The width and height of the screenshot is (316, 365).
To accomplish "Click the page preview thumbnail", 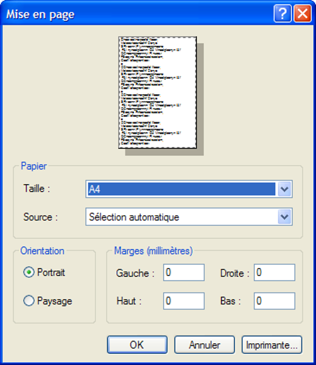I will (x=158, y=92).
